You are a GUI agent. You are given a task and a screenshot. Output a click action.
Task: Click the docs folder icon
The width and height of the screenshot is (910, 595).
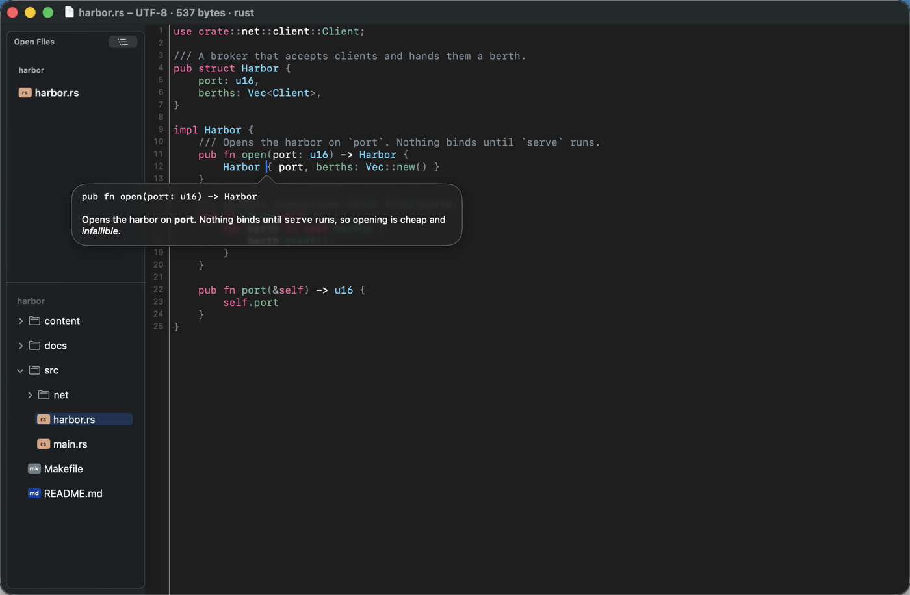click(34, 346)
